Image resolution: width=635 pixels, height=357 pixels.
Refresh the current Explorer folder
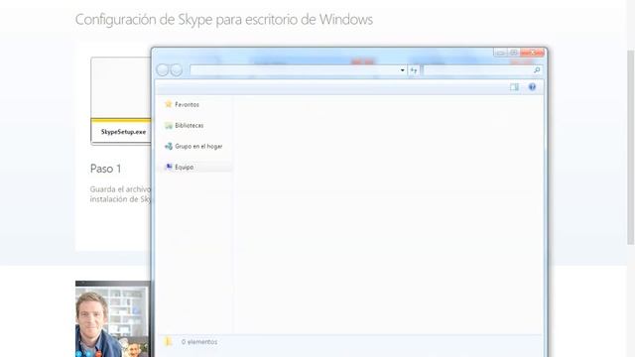(414, 70)
